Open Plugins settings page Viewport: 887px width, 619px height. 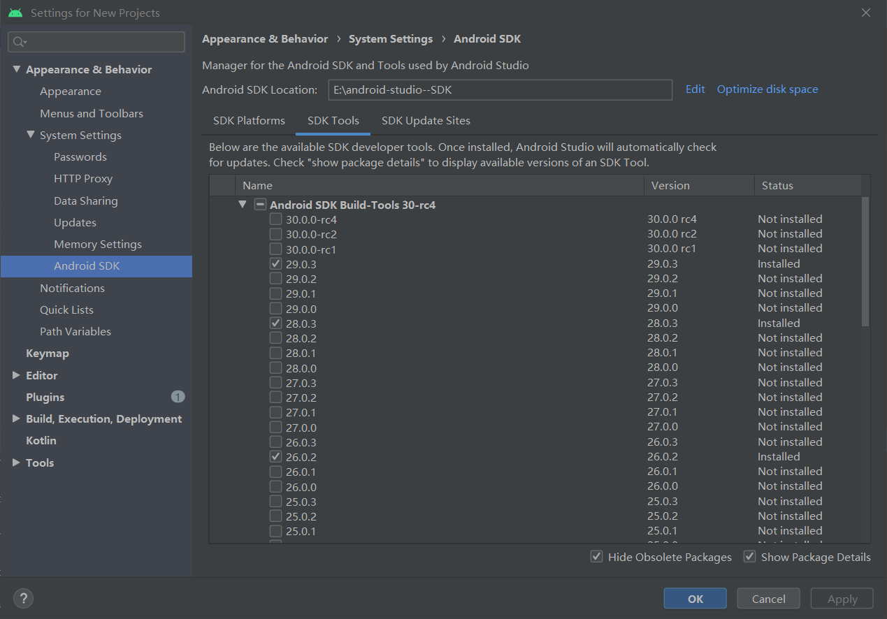45,398
